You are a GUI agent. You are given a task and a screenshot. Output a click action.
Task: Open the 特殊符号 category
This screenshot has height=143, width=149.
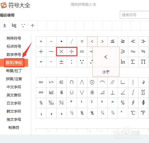point(14,38)
